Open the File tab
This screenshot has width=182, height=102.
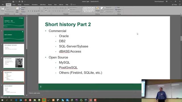click(x=3, y=5)
